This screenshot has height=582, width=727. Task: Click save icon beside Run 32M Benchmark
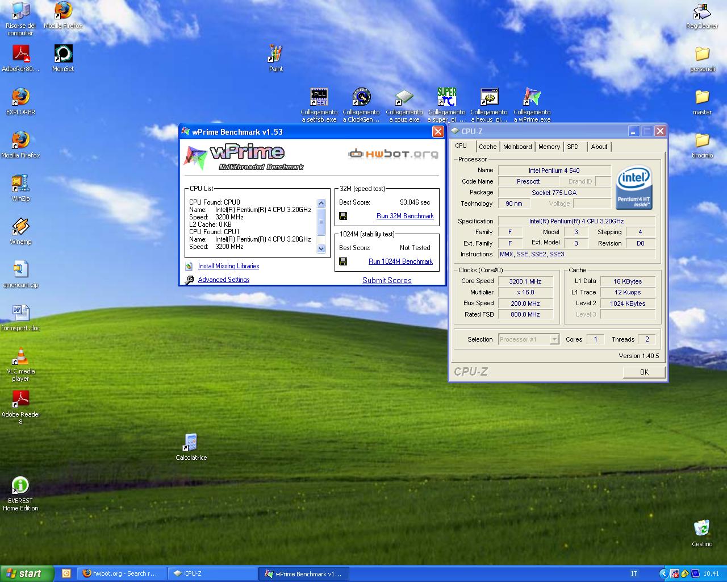(343, 216)
